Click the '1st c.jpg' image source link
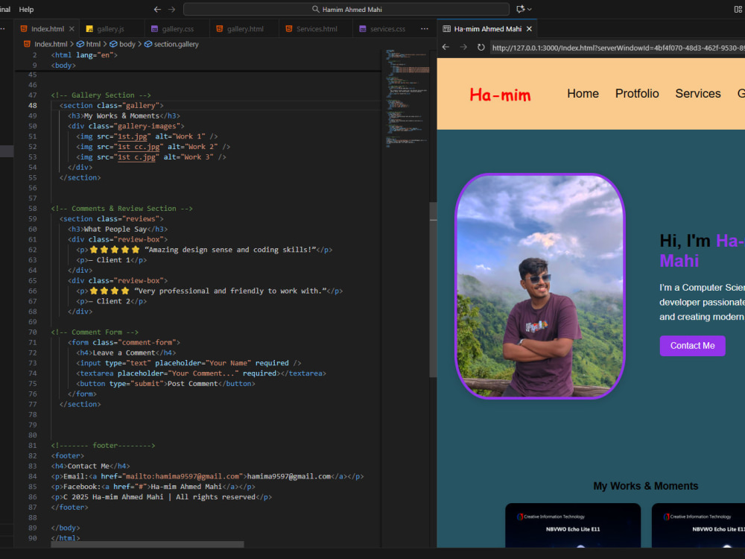The height and width of the screenshot is (559, 745). pyautogui.click(x=136, y=157)
